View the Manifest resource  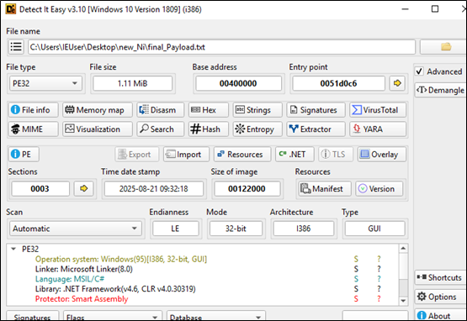click(x=325, y=188)
